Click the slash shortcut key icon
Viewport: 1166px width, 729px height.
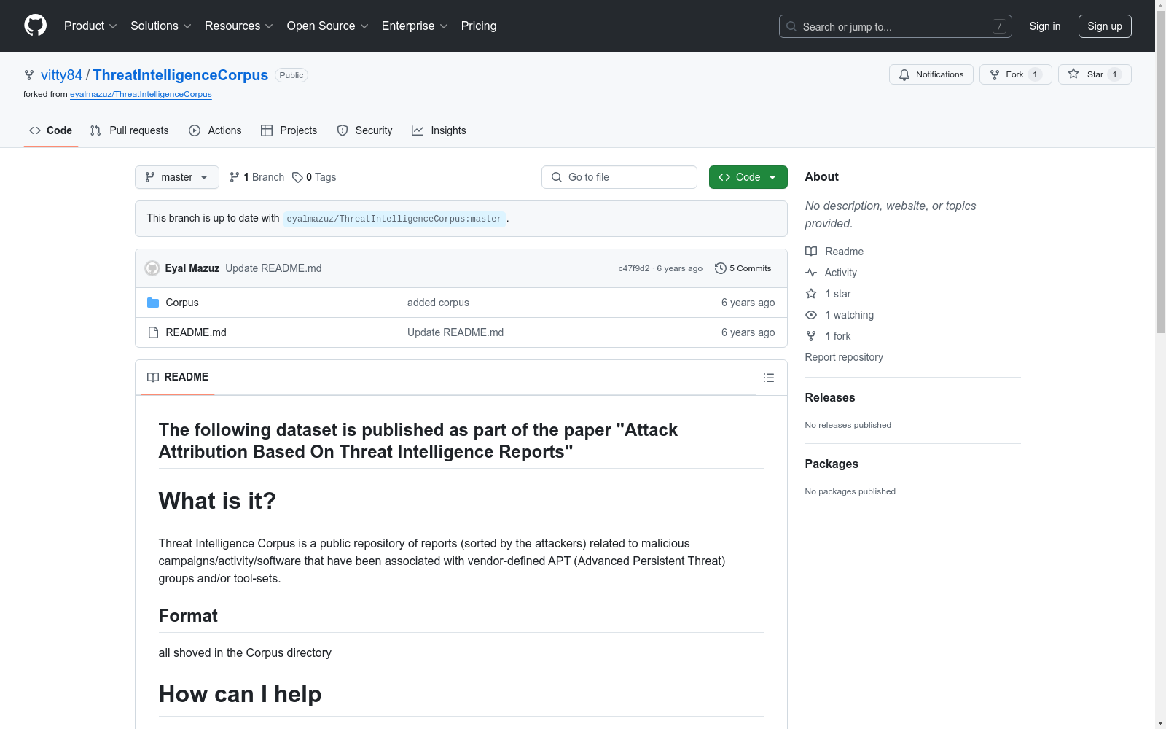coord(999,26)
